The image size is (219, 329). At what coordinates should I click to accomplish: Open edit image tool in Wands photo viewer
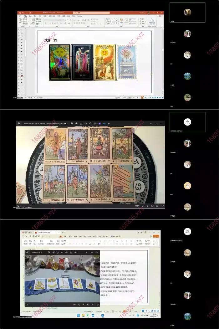coord(72,123)
